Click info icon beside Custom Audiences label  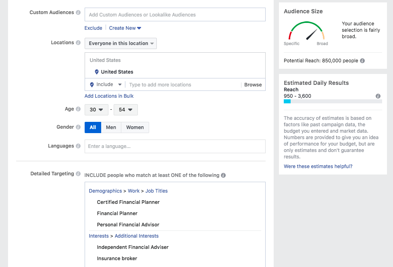click(78, 13)
